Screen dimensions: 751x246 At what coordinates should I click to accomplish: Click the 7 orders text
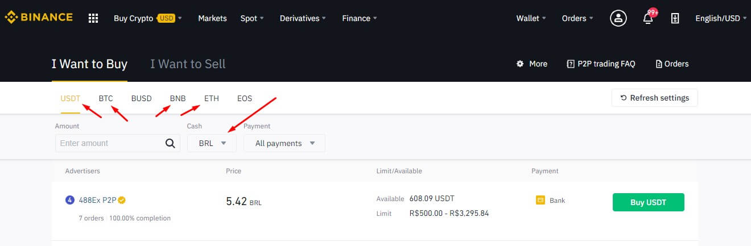91,218
